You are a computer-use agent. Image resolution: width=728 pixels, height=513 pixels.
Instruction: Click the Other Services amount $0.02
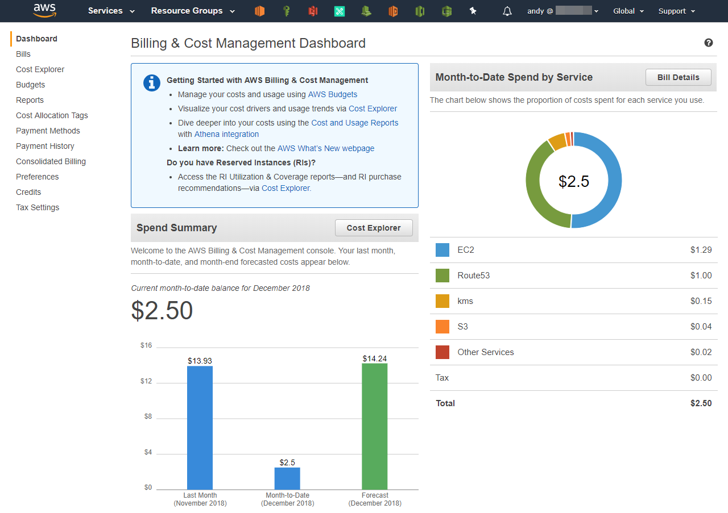(x=701, y=352)
